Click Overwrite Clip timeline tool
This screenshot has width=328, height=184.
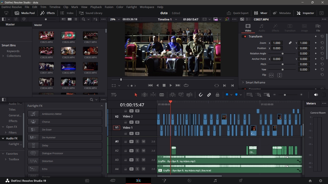point(181,95)
